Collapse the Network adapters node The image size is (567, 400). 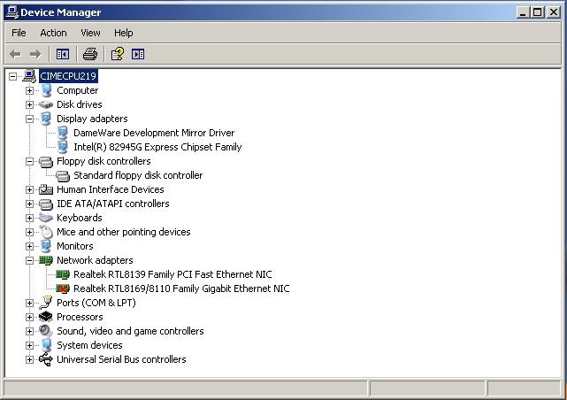coord(30,260)
